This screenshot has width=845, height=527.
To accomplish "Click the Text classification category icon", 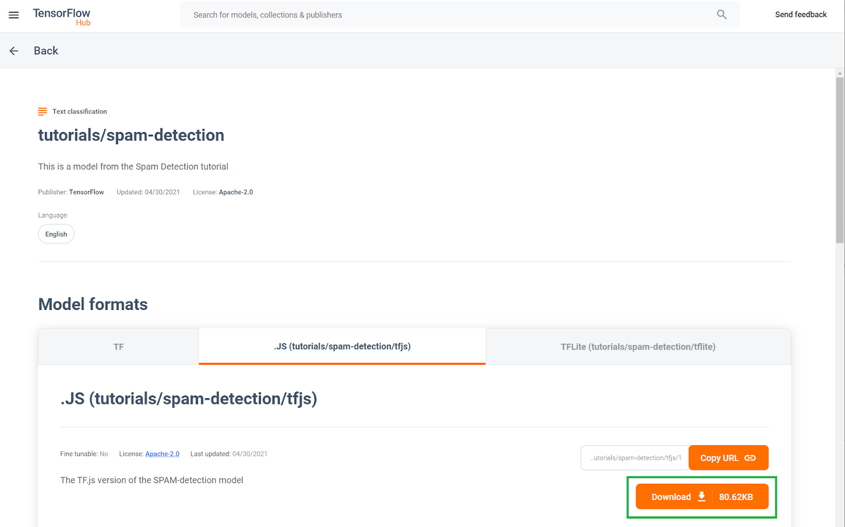I will (42, 111).
